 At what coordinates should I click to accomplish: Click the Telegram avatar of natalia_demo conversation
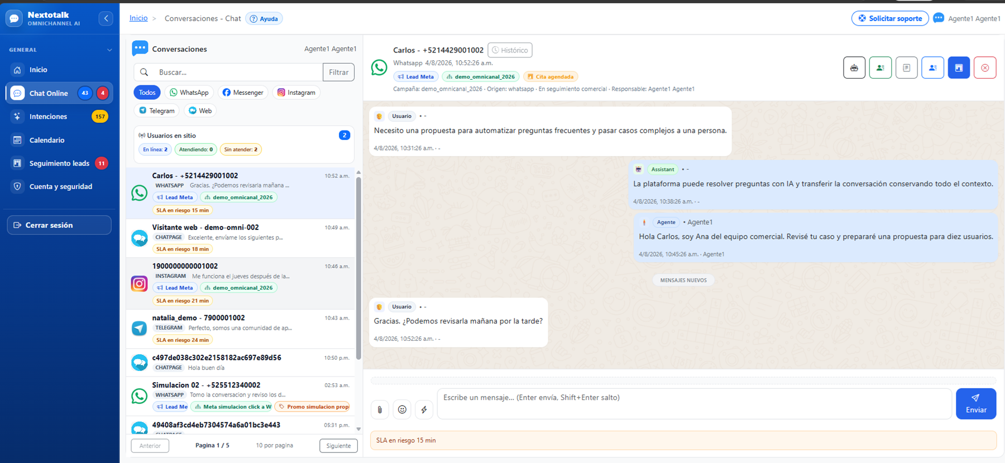click(139, 328)
